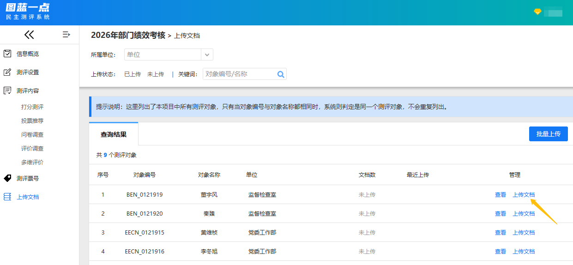Toggle menu layout icon beside chevrons

(66, 35)
